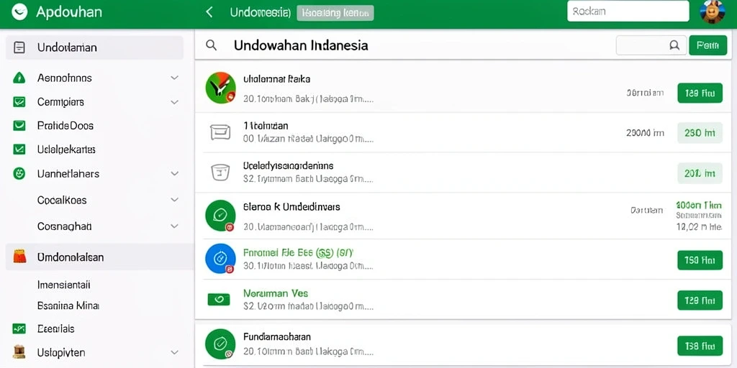Image resolution: width=737 pixels, height=368 pixels.
Task: Click the 20000 im value text
Action: pyautogui.click(x=646, y=133)
